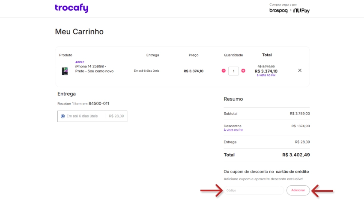Image resolution: width=364 pixels, height=205 pixels.
Task: Click the APPLE brand label
Action: [80, 62]
